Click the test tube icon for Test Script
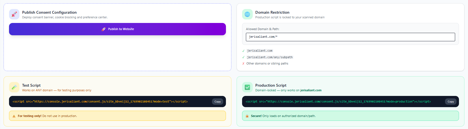Screen dimensions: 468x129 pyautogui.click(x=14, y=87)
